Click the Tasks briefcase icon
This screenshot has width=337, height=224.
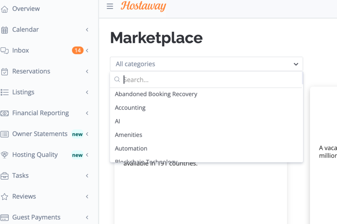pos(4,176)
